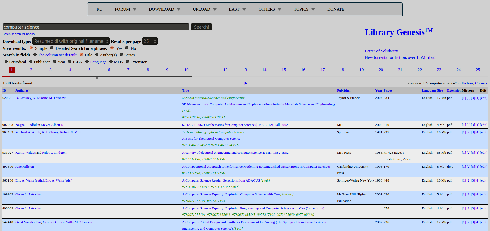Select ISBN search field radio button
The height and width of the screenshot is (231, 490).
(x=70, y=62)
